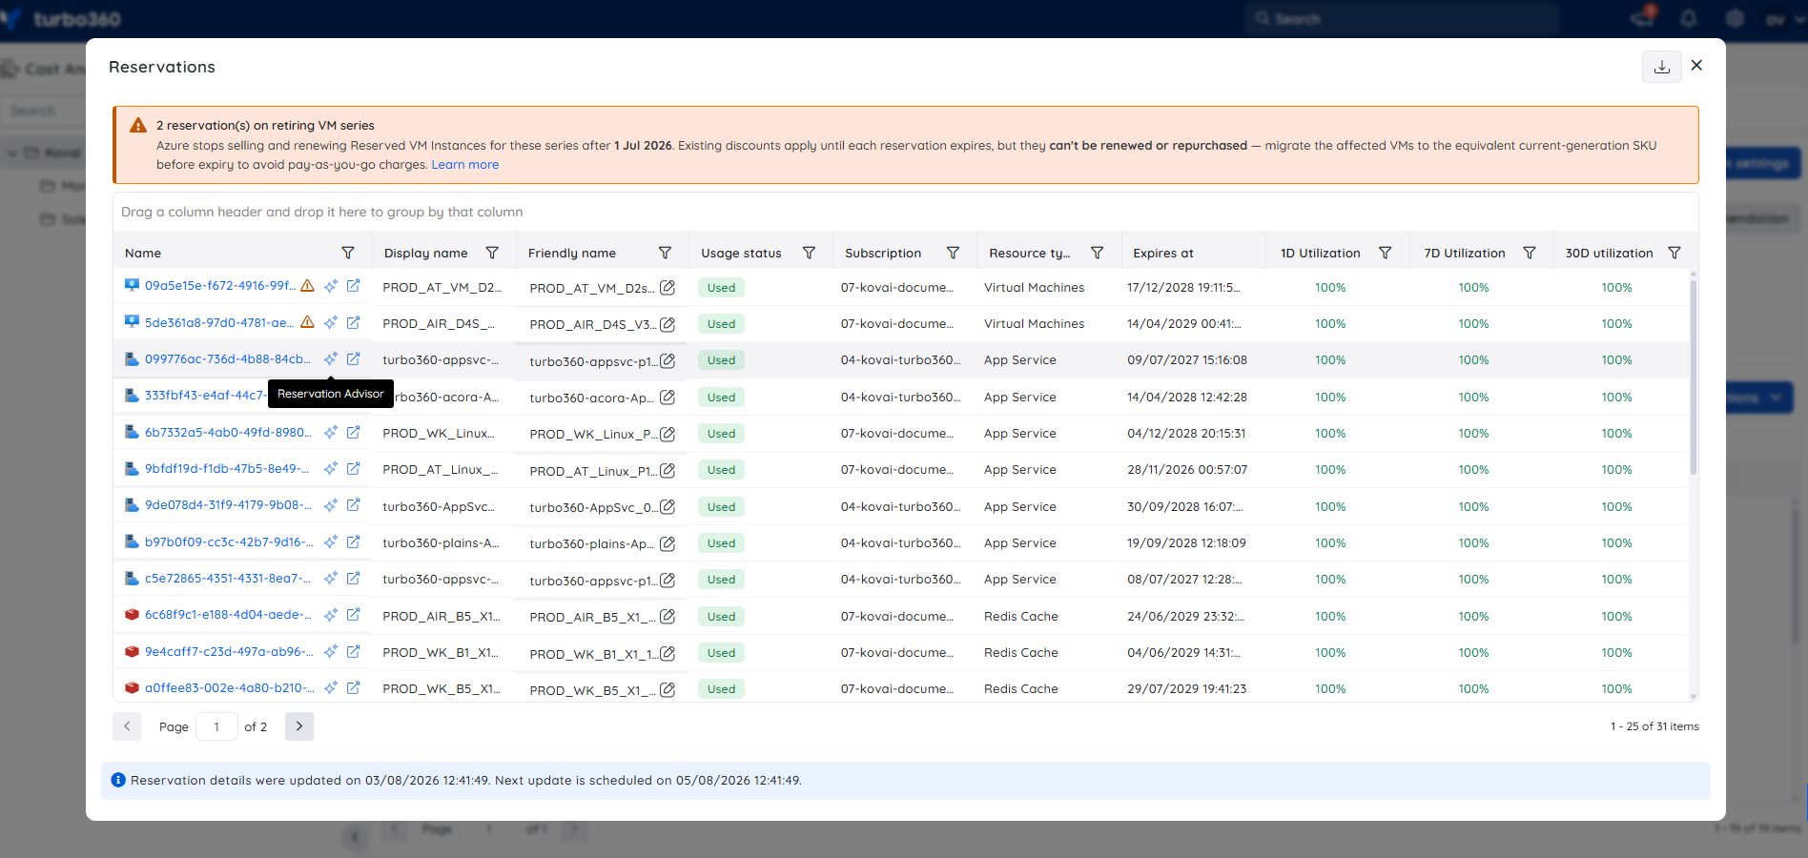Filter the Resource type column
Viewport: 1808px width, 858px height.
[x=1097, y=253]
